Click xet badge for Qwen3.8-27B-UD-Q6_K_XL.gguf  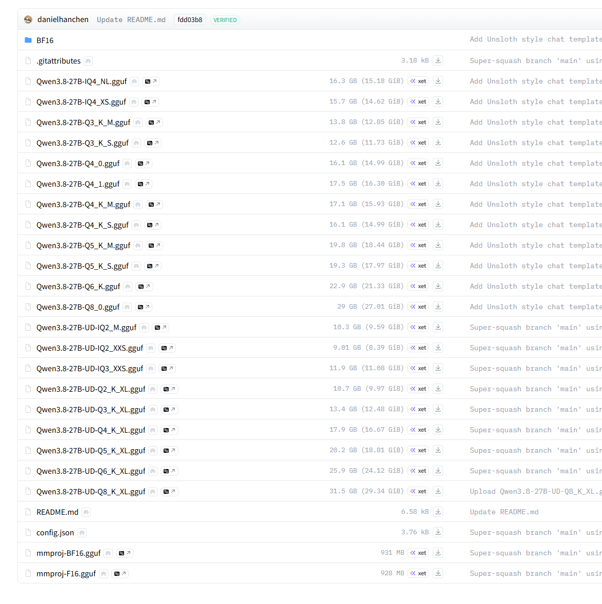pyautogui.click(x=418, y=471)
